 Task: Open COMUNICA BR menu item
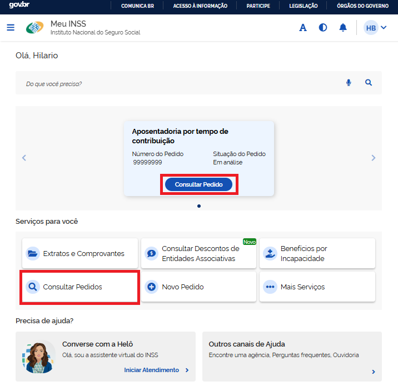(137, 6)
